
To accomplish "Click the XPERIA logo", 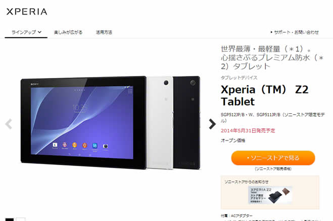I will point(27,12).
